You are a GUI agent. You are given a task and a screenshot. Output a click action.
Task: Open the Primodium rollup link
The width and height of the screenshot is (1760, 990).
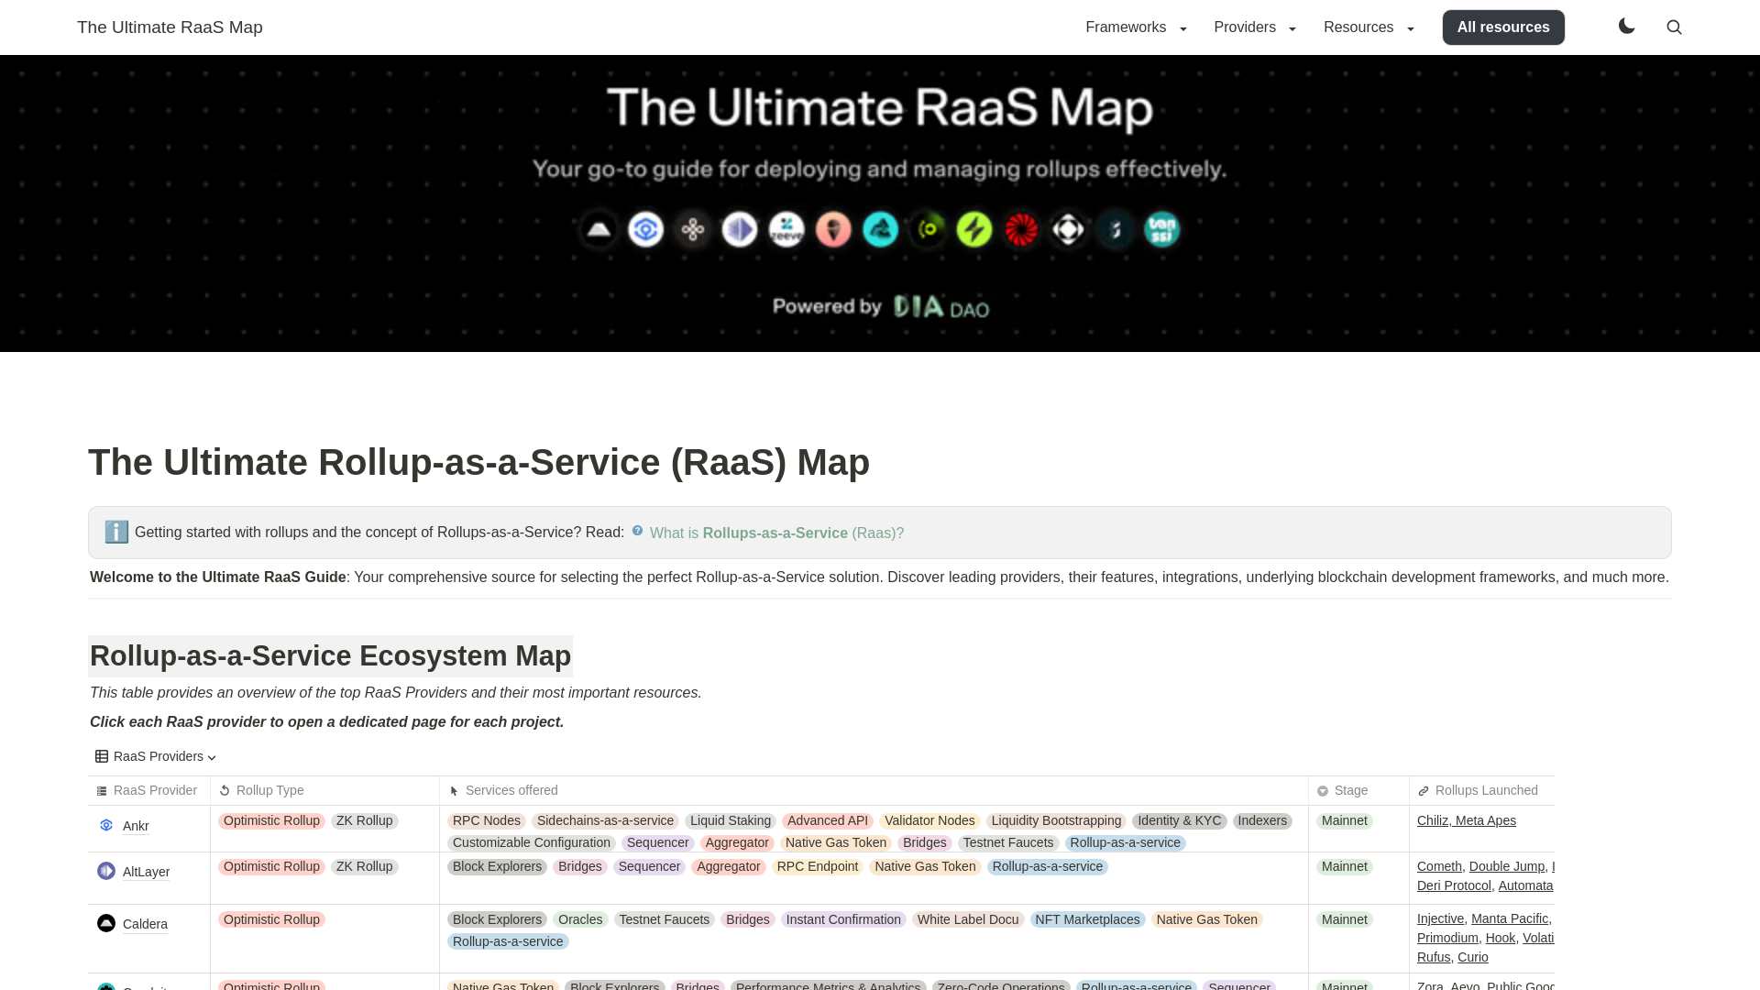1447,938
